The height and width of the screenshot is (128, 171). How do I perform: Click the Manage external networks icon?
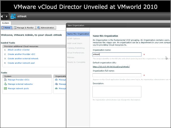pos(5,84)
